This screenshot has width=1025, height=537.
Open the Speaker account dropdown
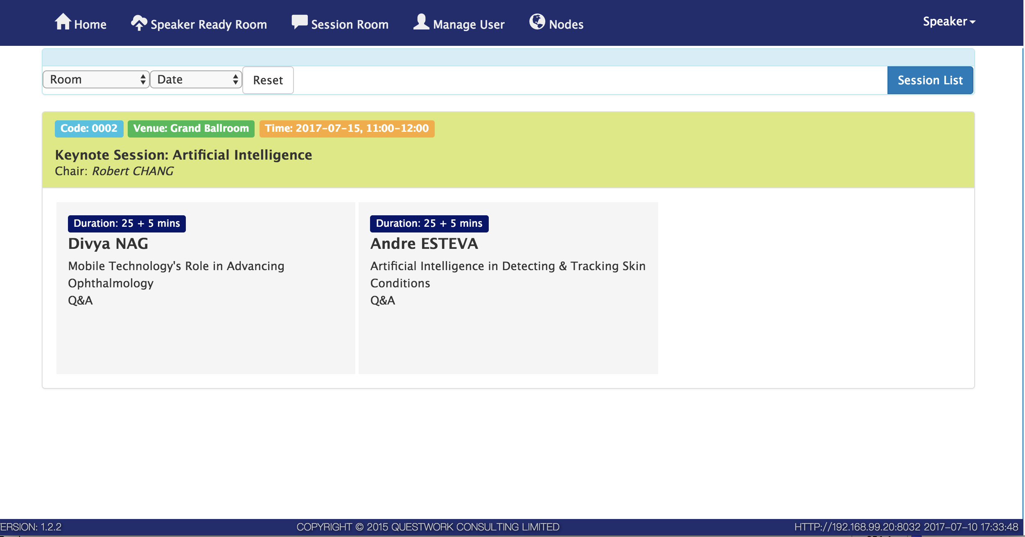[x=949, y=21]
